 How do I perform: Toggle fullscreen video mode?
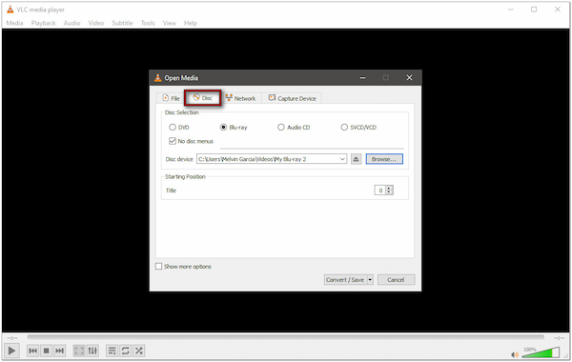79,351
